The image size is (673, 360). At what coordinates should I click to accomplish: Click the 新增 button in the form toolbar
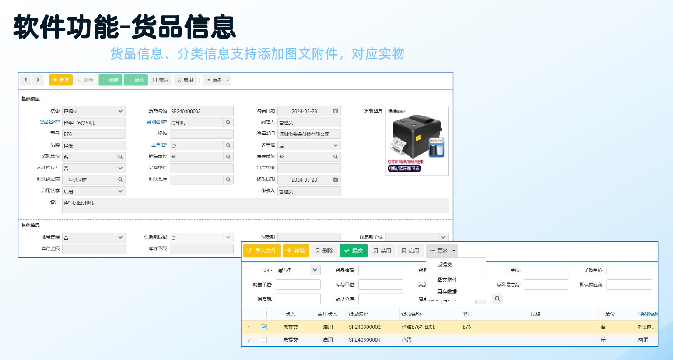click(x=61, y=80)
